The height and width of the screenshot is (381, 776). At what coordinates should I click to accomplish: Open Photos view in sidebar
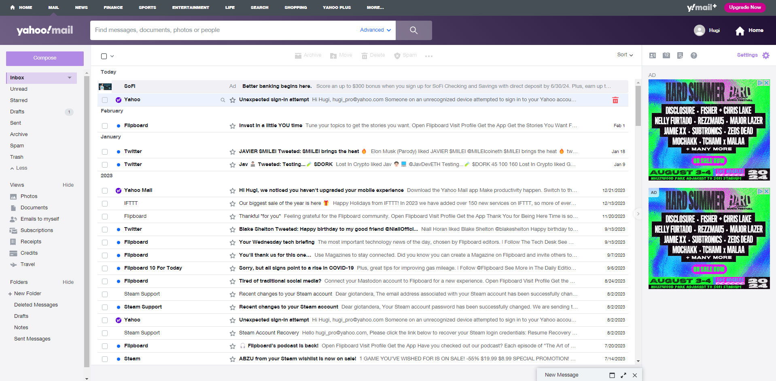click(29, 196)
